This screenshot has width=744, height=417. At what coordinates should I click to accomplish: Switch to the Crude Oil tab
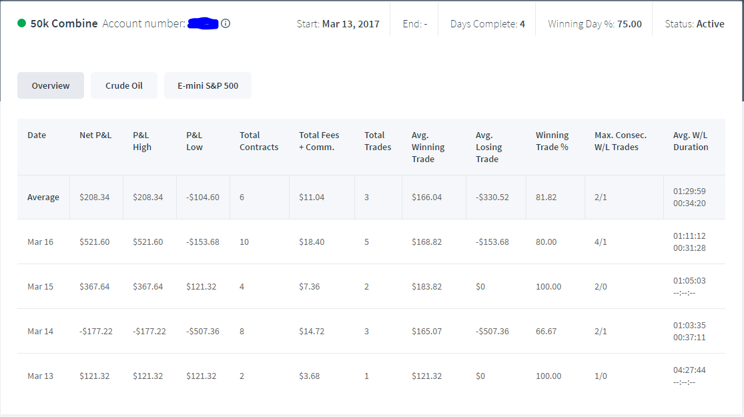pos(124,85)
